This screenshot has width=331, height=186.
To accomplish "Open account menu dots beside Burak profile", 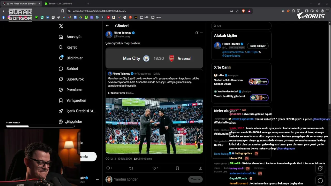I will point(97,180).
